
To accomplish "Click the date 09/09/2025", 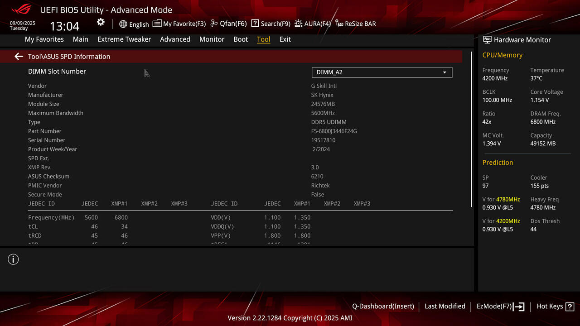I will [23, 23].
